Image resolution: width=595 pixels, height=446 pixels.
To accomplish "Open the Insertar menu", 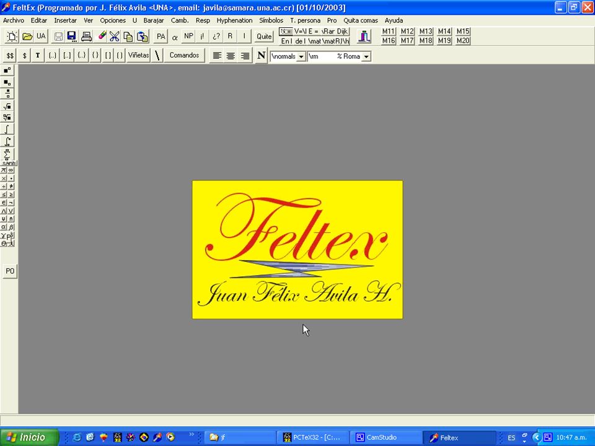I will pos(65,20).
